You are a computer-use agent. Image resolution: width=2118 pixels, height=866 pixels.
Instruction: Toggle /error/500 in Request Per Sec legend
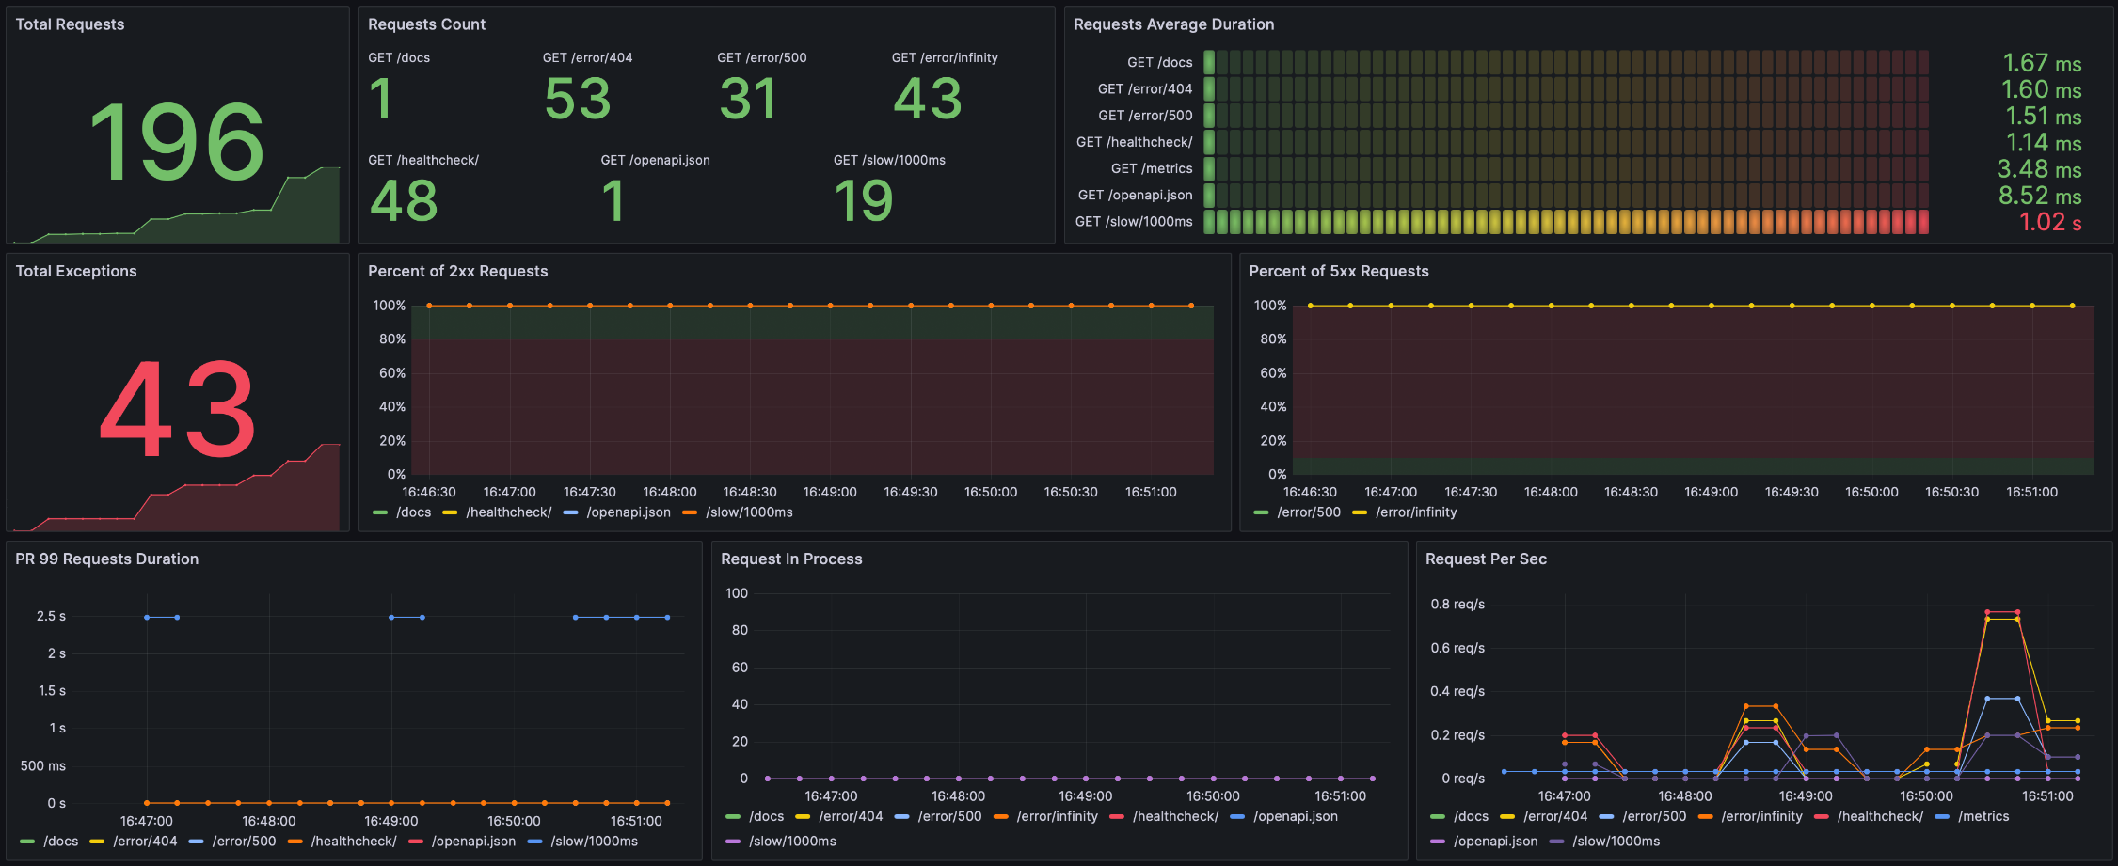click(x=1654, y=816)
